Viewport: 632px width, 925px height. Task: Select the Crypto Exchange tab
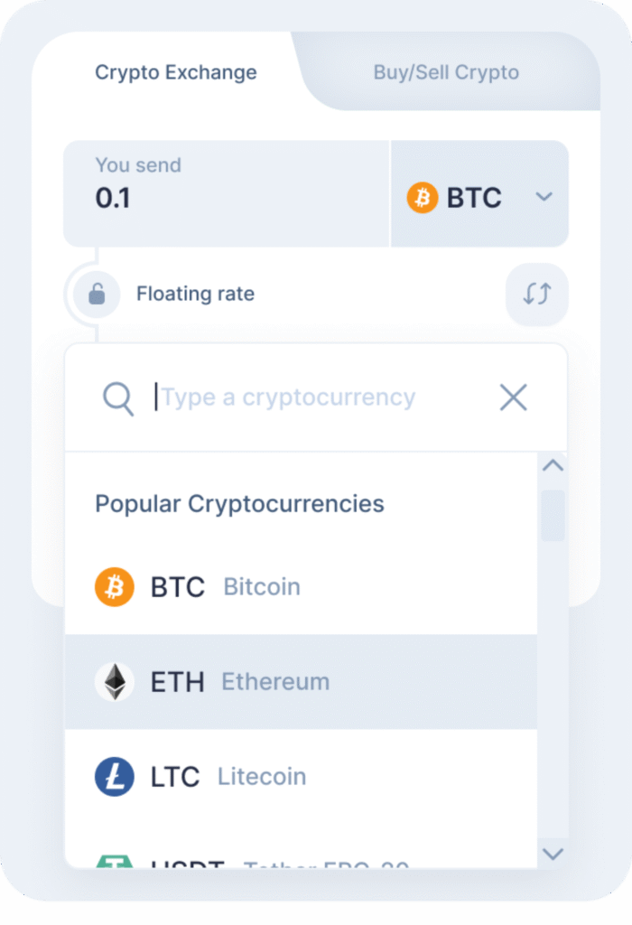(x=175, y=72)
